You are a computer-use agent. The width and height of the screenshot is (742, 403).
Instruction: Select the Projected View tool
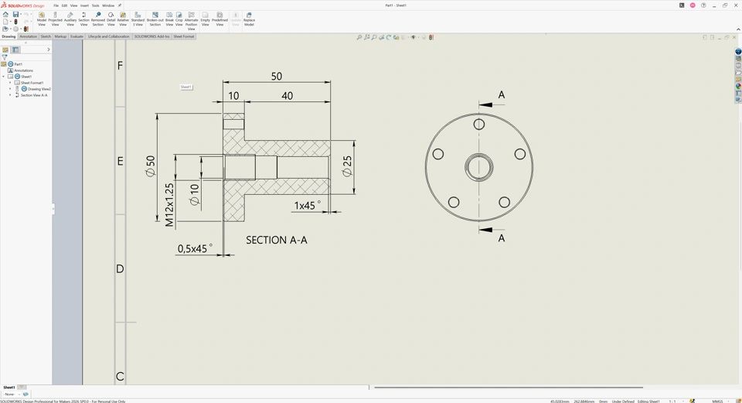point(55,19)
